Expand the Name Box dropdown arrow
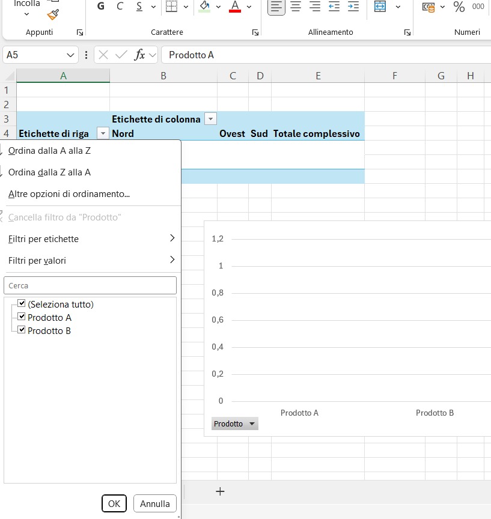The width and height of the screenshot is (491, 519). [x=71, y=55]
